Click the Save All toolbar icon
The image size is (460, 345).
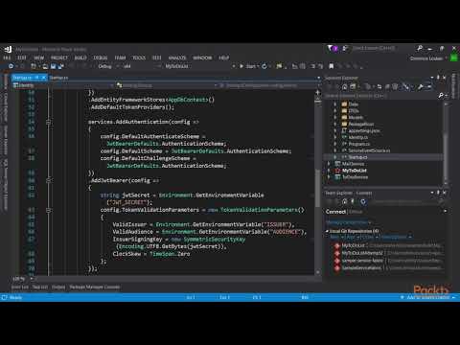60,66
